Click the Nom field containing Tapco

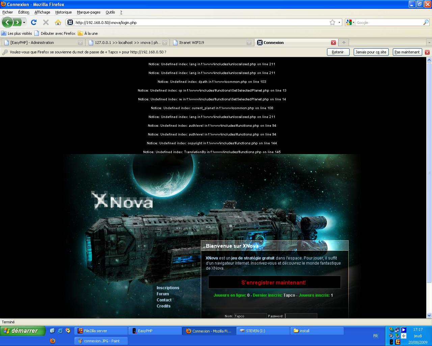(x=250, y=316)
